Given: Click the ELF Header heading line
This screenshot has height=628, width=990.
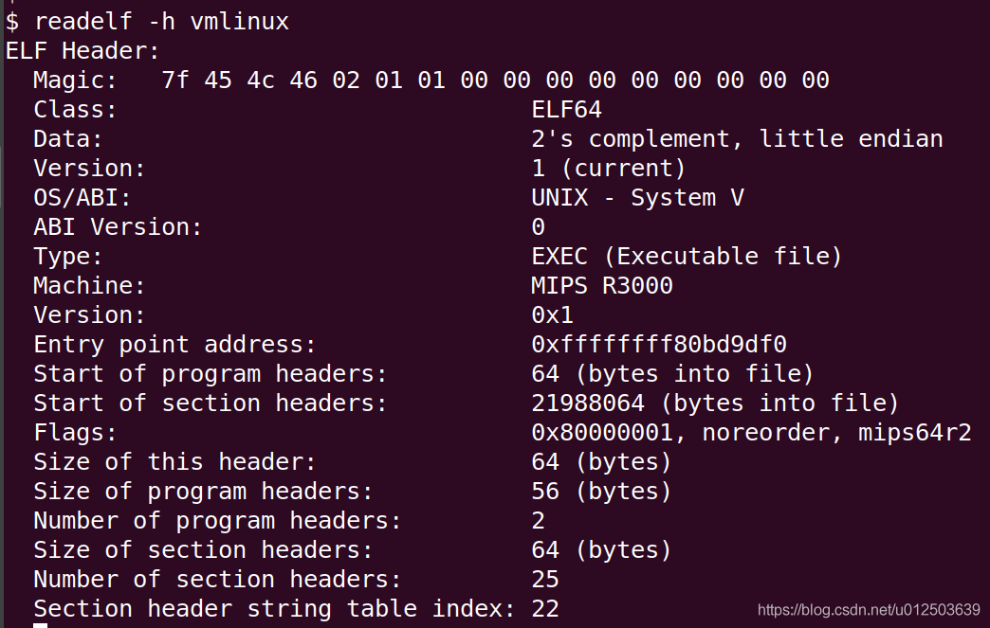Looking at the screenshot, I should [83, 51].
